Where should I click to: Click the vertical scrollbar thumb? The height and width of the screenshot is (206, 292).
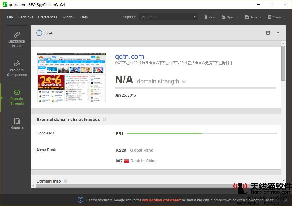coord(283,63)
